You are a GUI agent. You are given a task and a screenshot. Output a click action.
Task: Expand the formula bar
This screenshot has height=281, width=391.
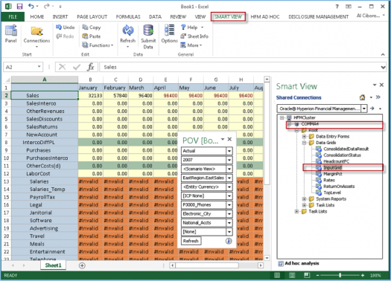pos(383,67)
